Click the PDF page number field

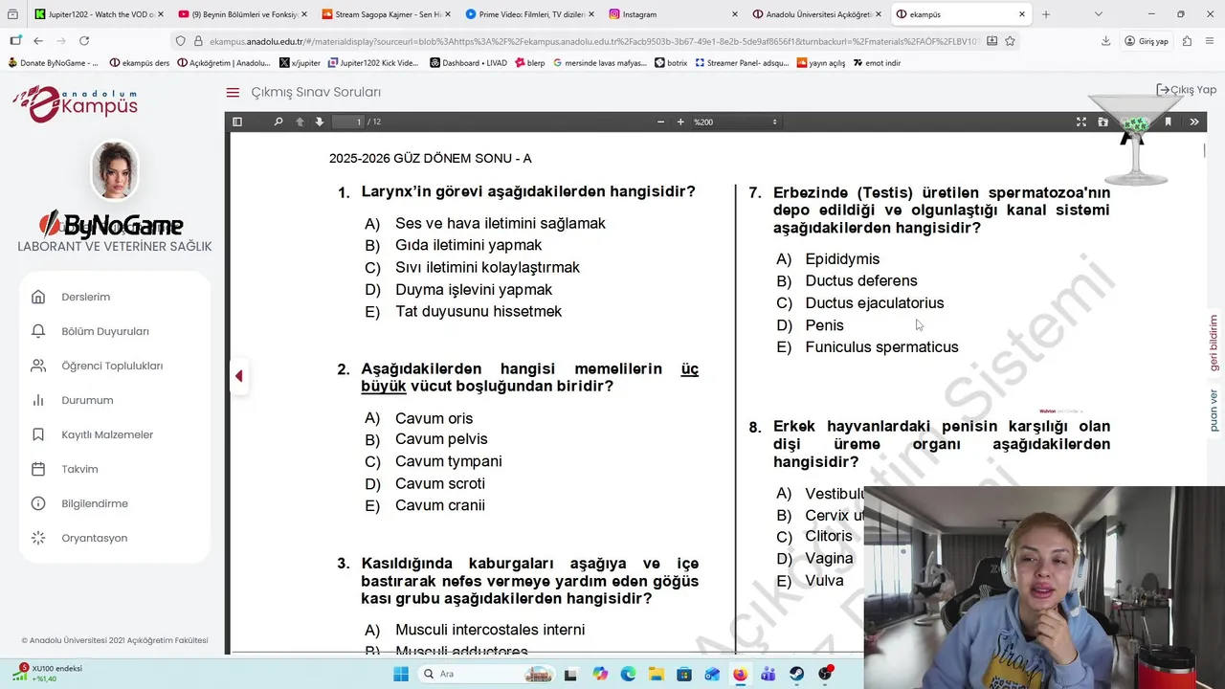pyautogui.click(x=348, y=122)
